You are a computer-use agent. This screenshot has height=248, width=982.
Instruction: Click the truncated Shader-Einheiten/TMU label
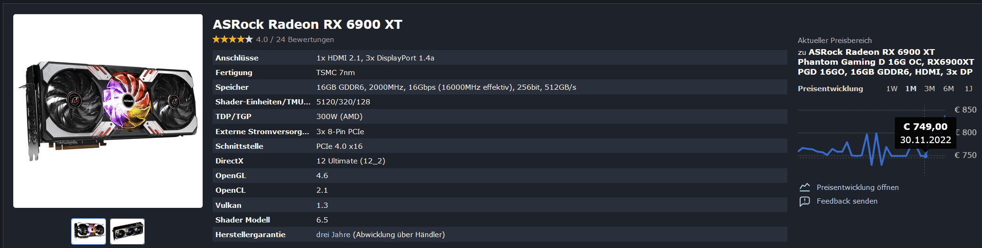tap(263, 102)
